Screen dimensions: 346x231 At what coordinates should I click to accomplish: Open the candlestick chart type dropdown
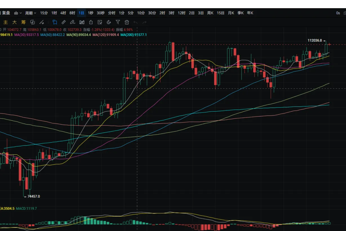pos(18,13)
